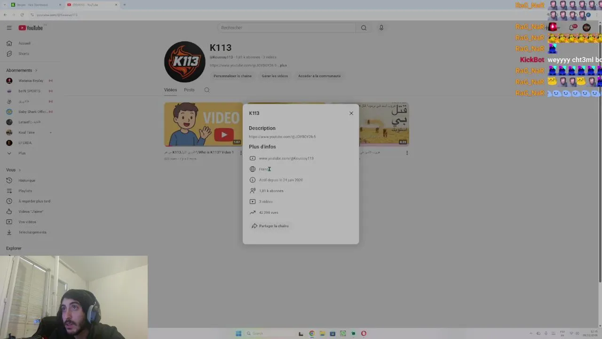Go back with the browser back arrow
This screenshot has width=602, height=339.
5,15
